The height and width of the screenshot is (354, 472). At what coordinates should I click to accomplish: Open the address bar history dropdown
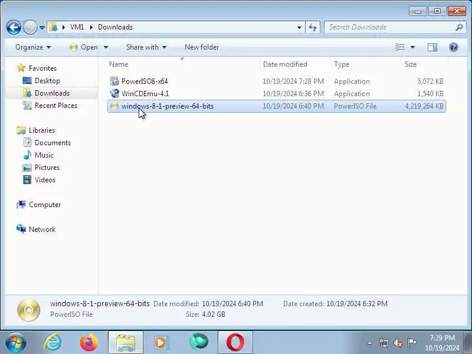(x=299, y=27)
